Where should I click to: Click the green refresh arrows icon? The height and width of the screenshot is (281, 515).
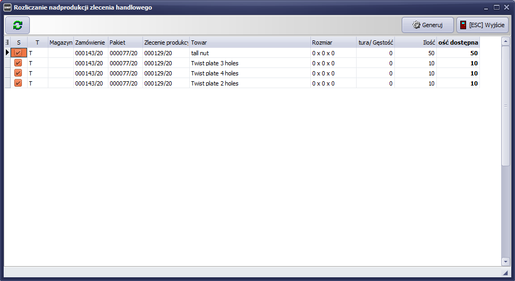pyautogui.click(x=18, y=25)
